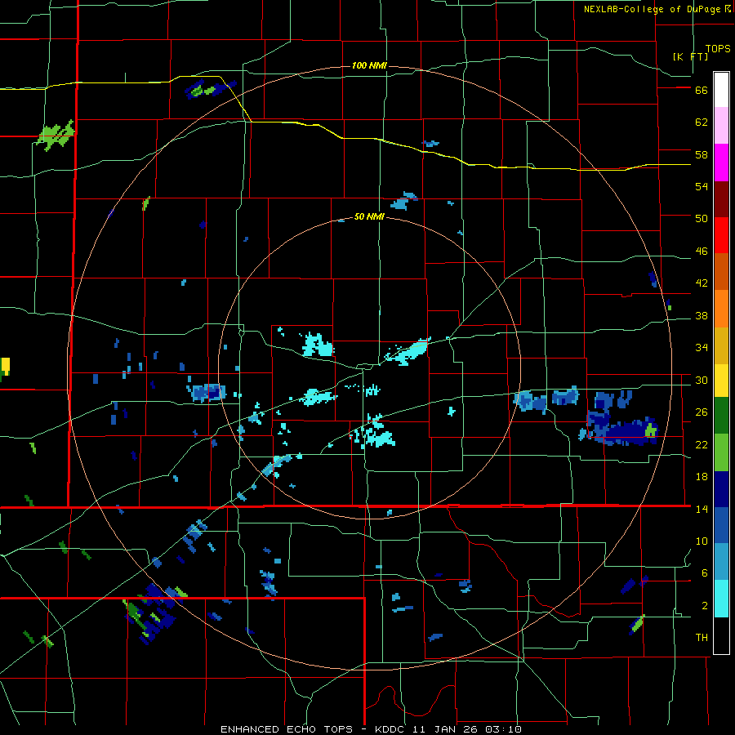Click the "6" legend value

pos(705,573)
